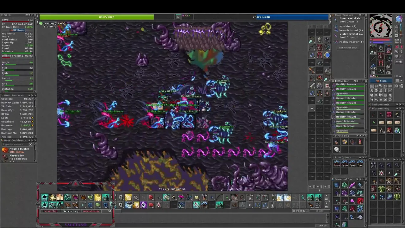
Task: Click sparkion (1) in Drop Tracker
Action: pos(348,26)
